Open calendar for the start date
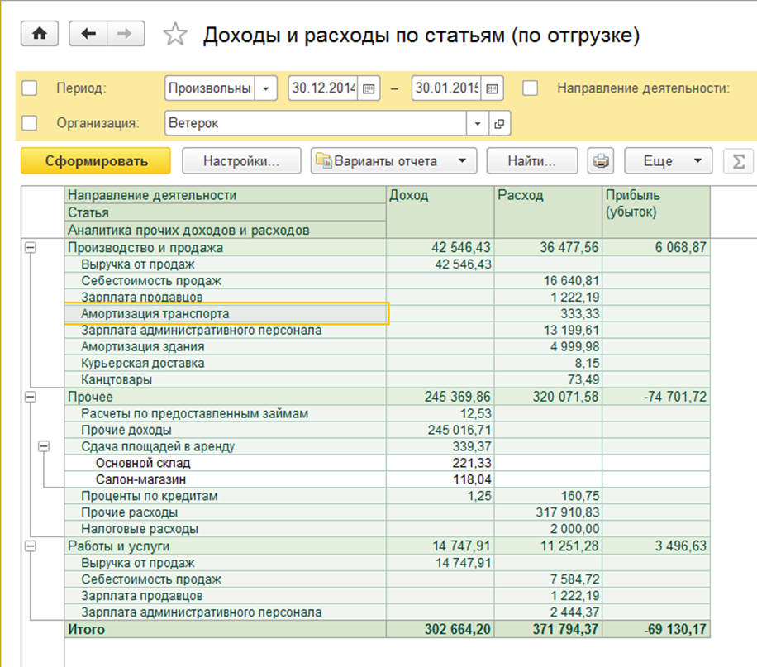The image size is (757, 667). pyautogui.click(x=369, y=88)
